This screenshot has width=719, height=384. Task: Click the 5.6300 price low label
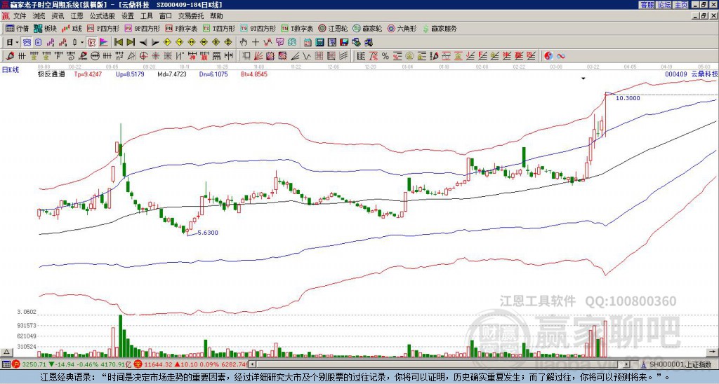click(208, 233)
